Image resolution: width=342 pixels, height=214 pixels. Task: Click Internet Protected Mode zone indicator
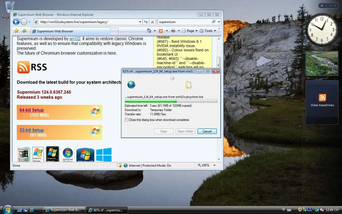147,165
